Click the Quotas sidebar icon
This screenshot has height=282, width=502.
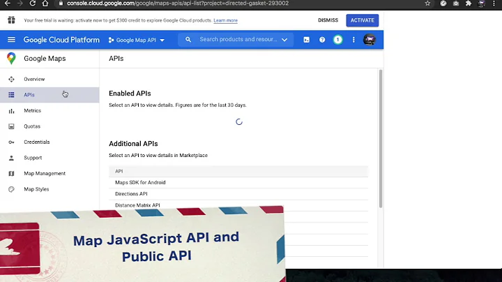tap(11, 126)
